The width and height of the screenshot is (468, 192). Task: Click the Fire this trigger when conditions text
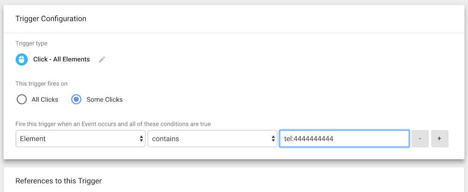click(x=113, y=124)
